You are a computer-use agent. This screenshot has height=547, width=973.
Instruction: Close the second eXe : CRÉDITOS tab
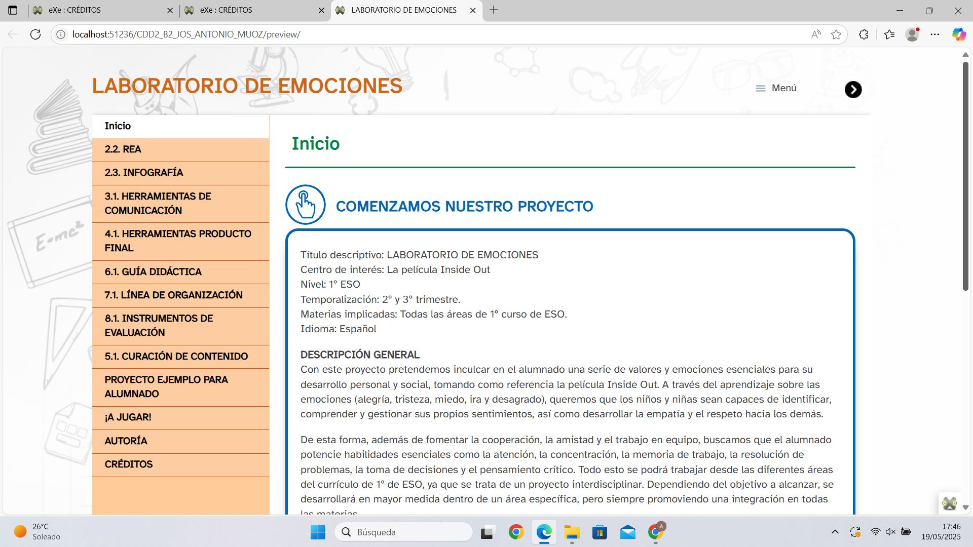[x=321, y=10]
